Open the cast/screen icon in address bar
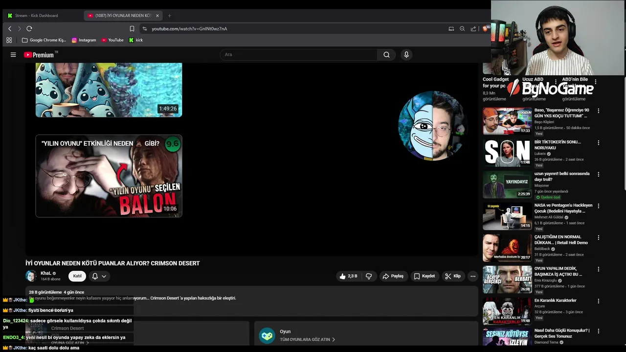The width and height of the screenshot is (626, 352). point(451,29)
